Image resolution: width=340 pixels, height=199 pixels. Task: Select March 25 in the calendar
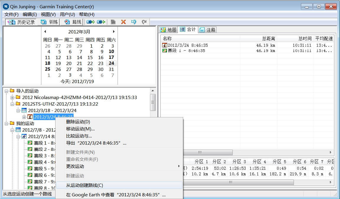point(48,69)
